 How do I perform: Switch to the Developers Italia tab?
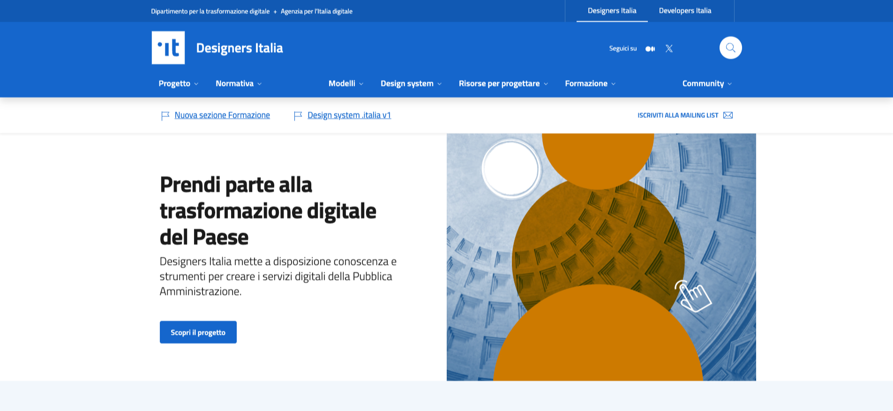click(x=685, y=11)
